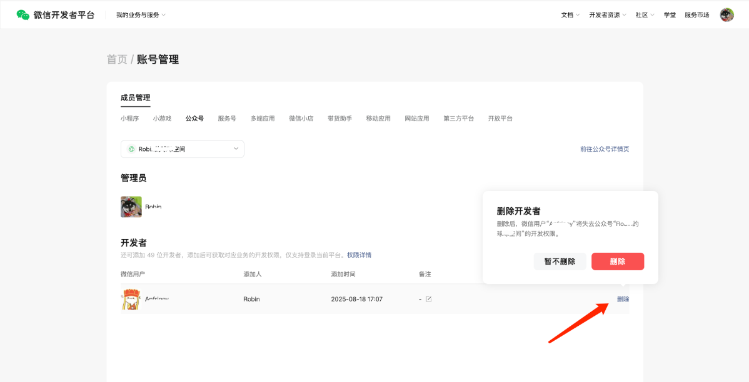Open the user avatar in top-right corner

726,15
